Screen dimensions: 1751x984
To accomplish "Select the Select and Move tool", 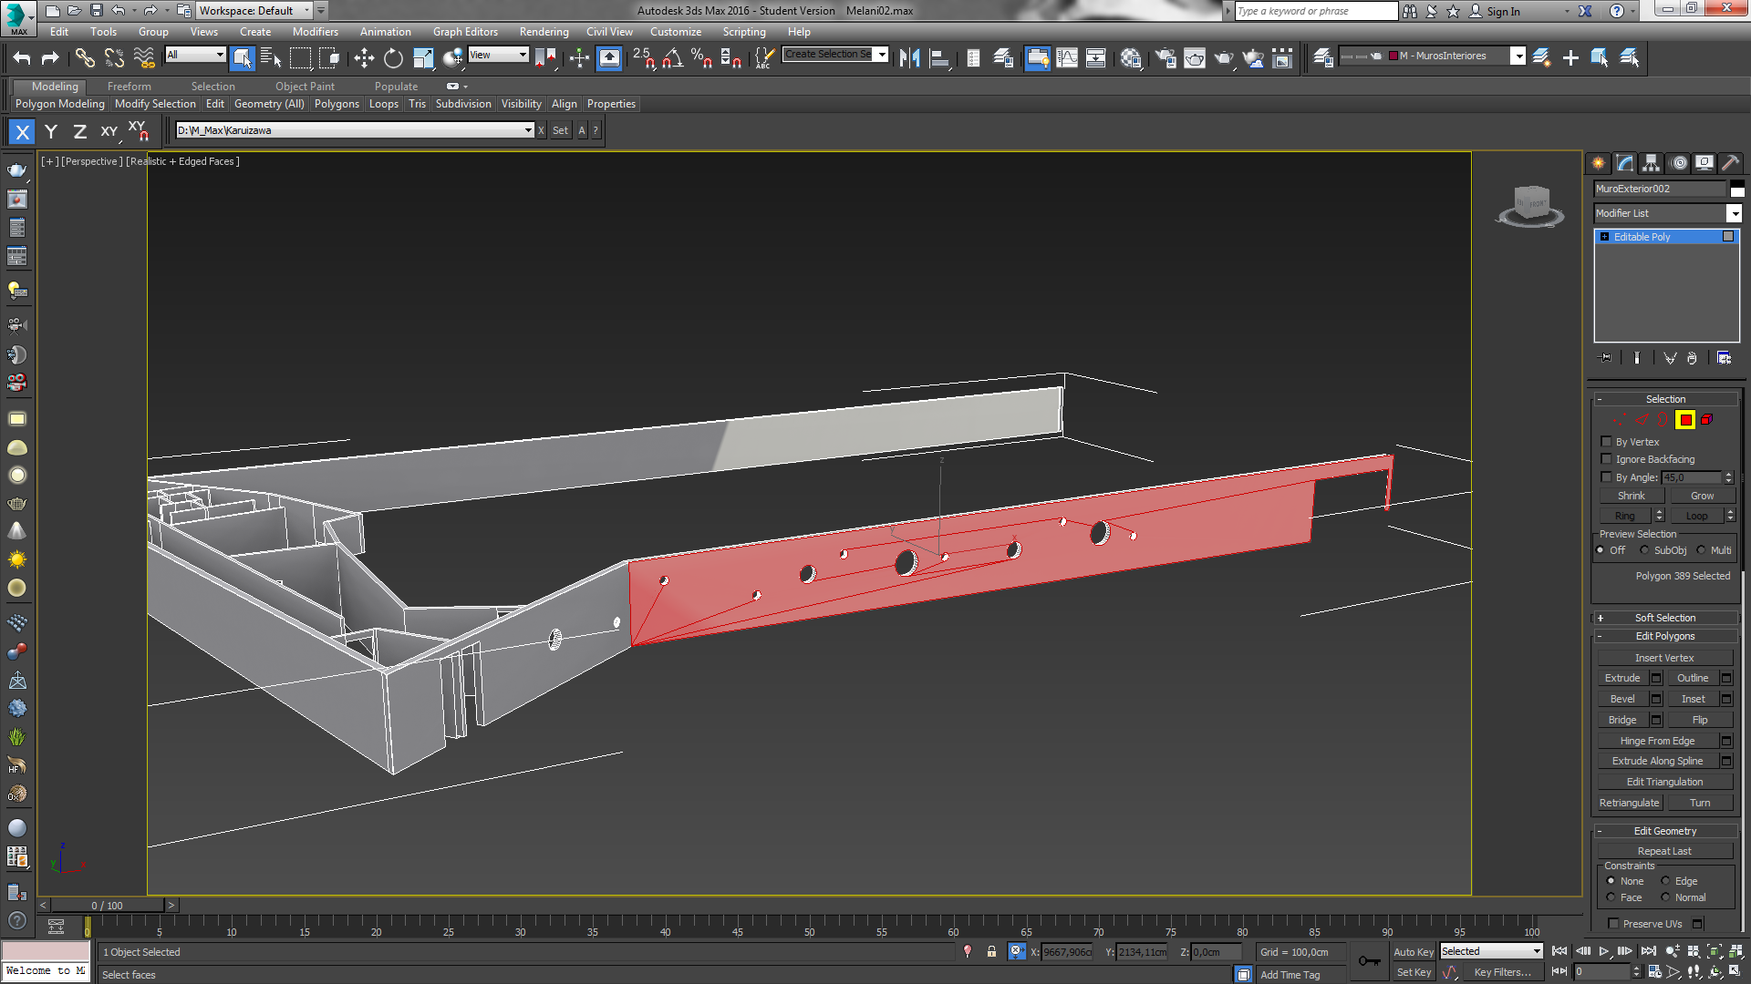I will (364, 58).
